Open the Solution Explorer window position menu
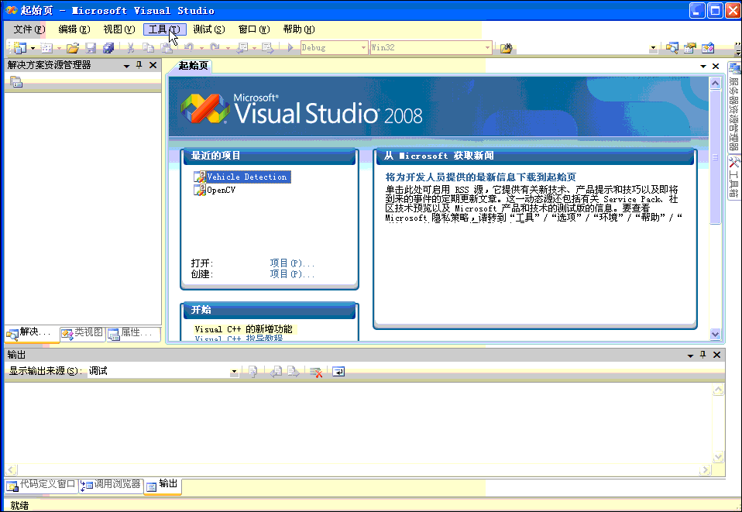The width and height of the screenshot is (742, 512). [126, 66]
